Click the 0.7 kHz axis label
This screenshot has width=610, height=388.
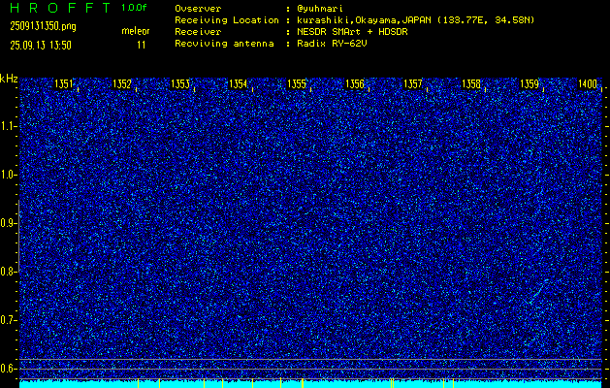click(8, 320)
